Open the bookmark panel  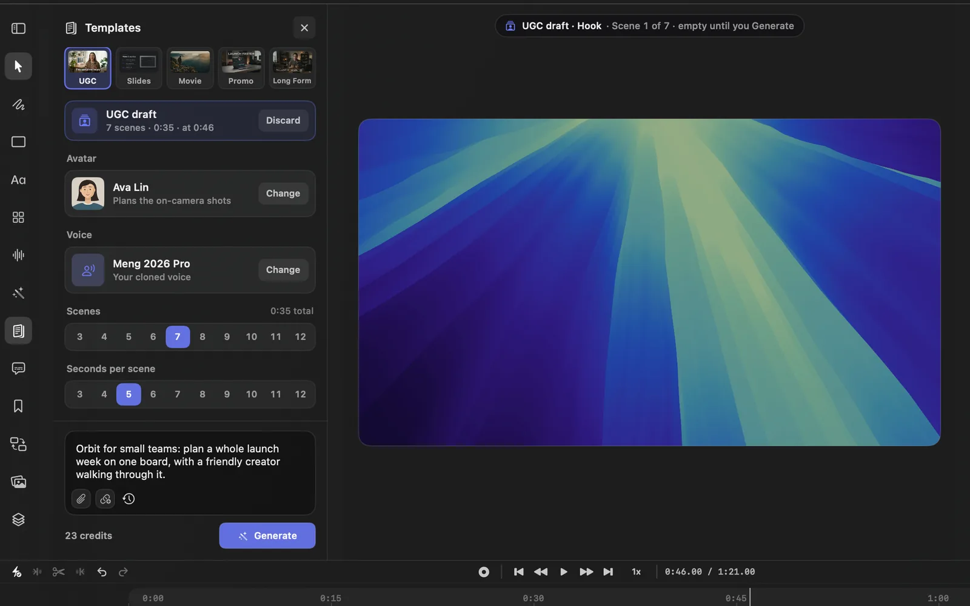pyautogui.click(x=18, y=406)
